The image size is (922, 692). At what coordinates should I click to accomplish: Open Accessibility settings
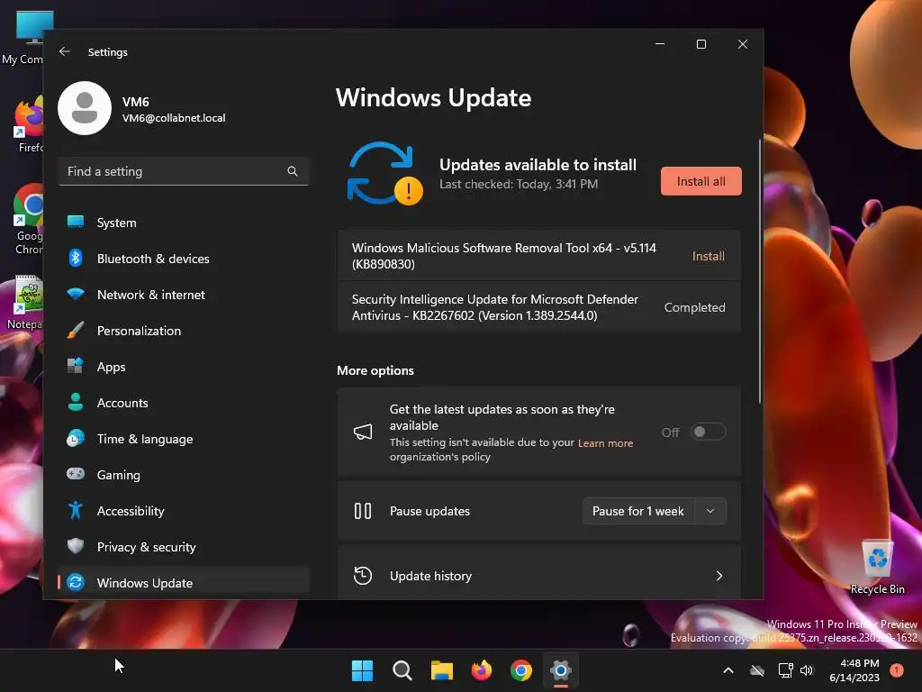tap(184, 510)
